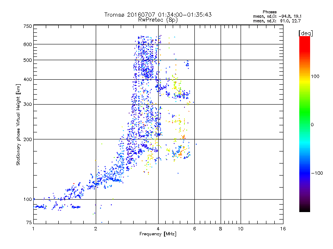Click the '600' y-axis tick label

pyautogui.click(x=27, y=44)
